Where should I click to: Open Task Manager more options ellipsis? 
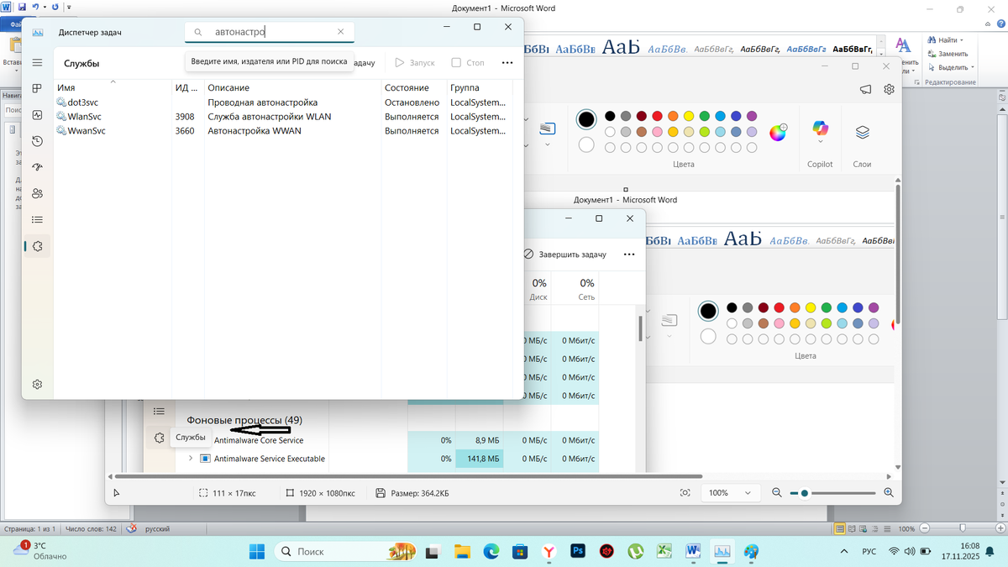(x=507, y=63)
